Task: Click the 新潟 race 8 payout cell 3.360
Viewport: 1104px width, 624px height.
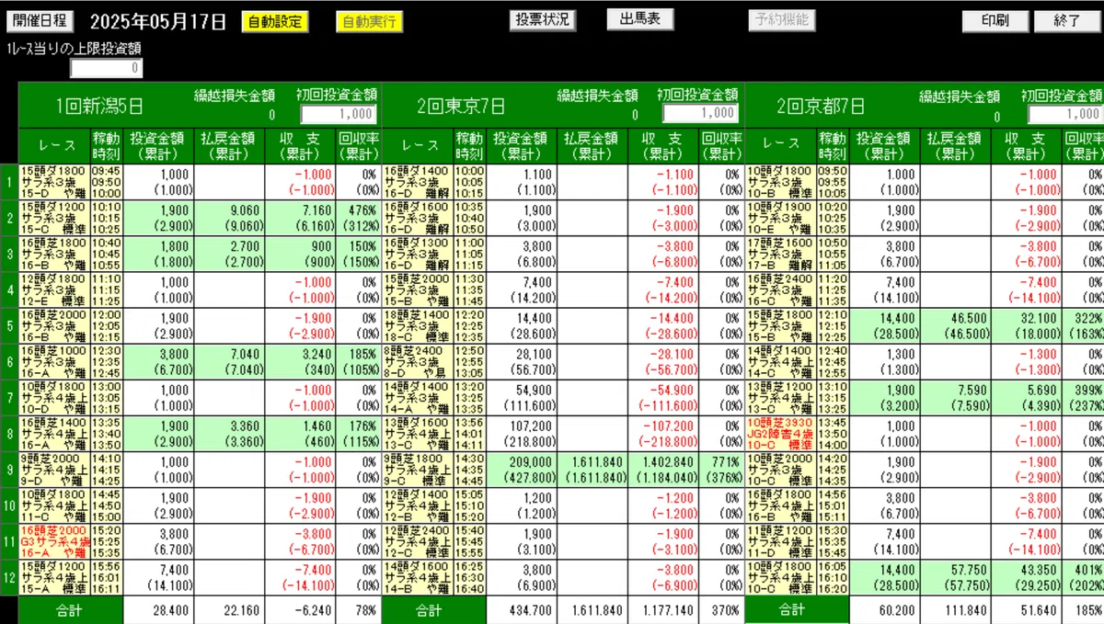Action: coord(230,434)
